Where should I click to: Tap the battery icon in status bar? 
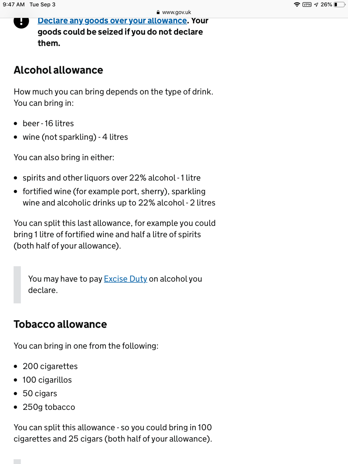click(339, 5)
